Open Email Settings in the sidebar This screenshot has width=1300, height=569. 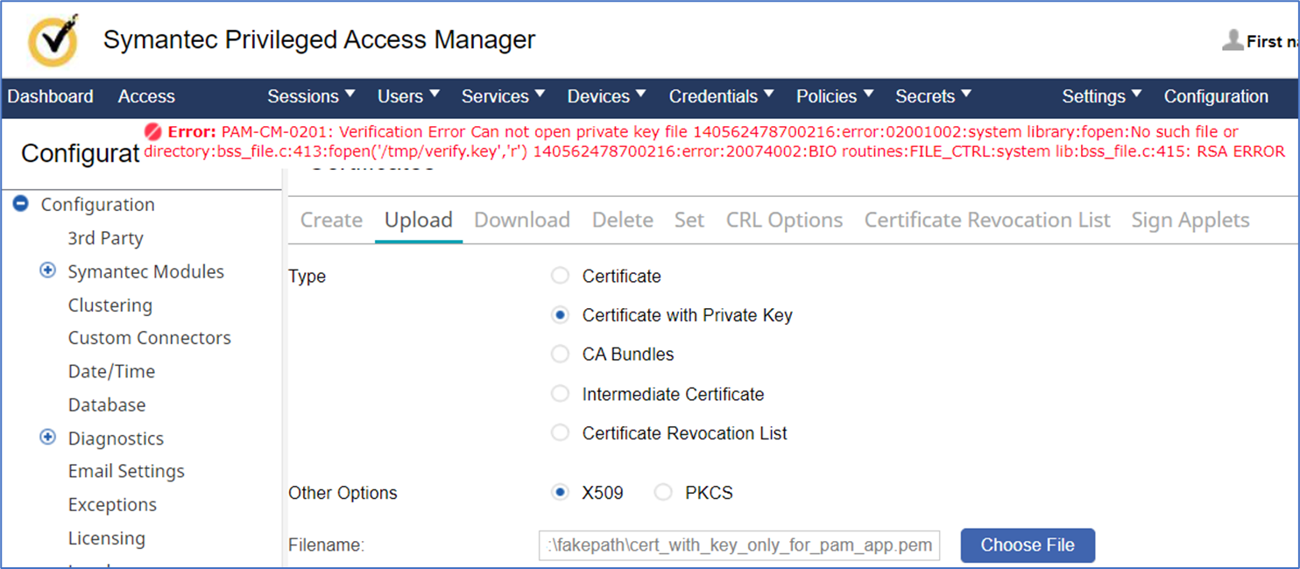(126, 471)
